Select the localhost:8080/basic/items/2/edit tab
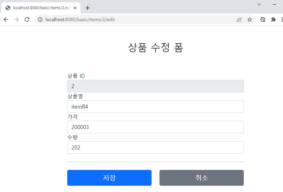 [x=41, y=8]
